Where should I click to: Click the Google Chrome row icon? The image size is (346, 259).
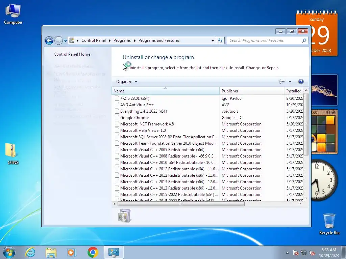[117, 118]
